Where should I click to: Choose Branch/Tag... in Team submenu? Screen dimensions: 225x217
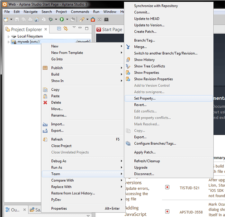[169, 41]
